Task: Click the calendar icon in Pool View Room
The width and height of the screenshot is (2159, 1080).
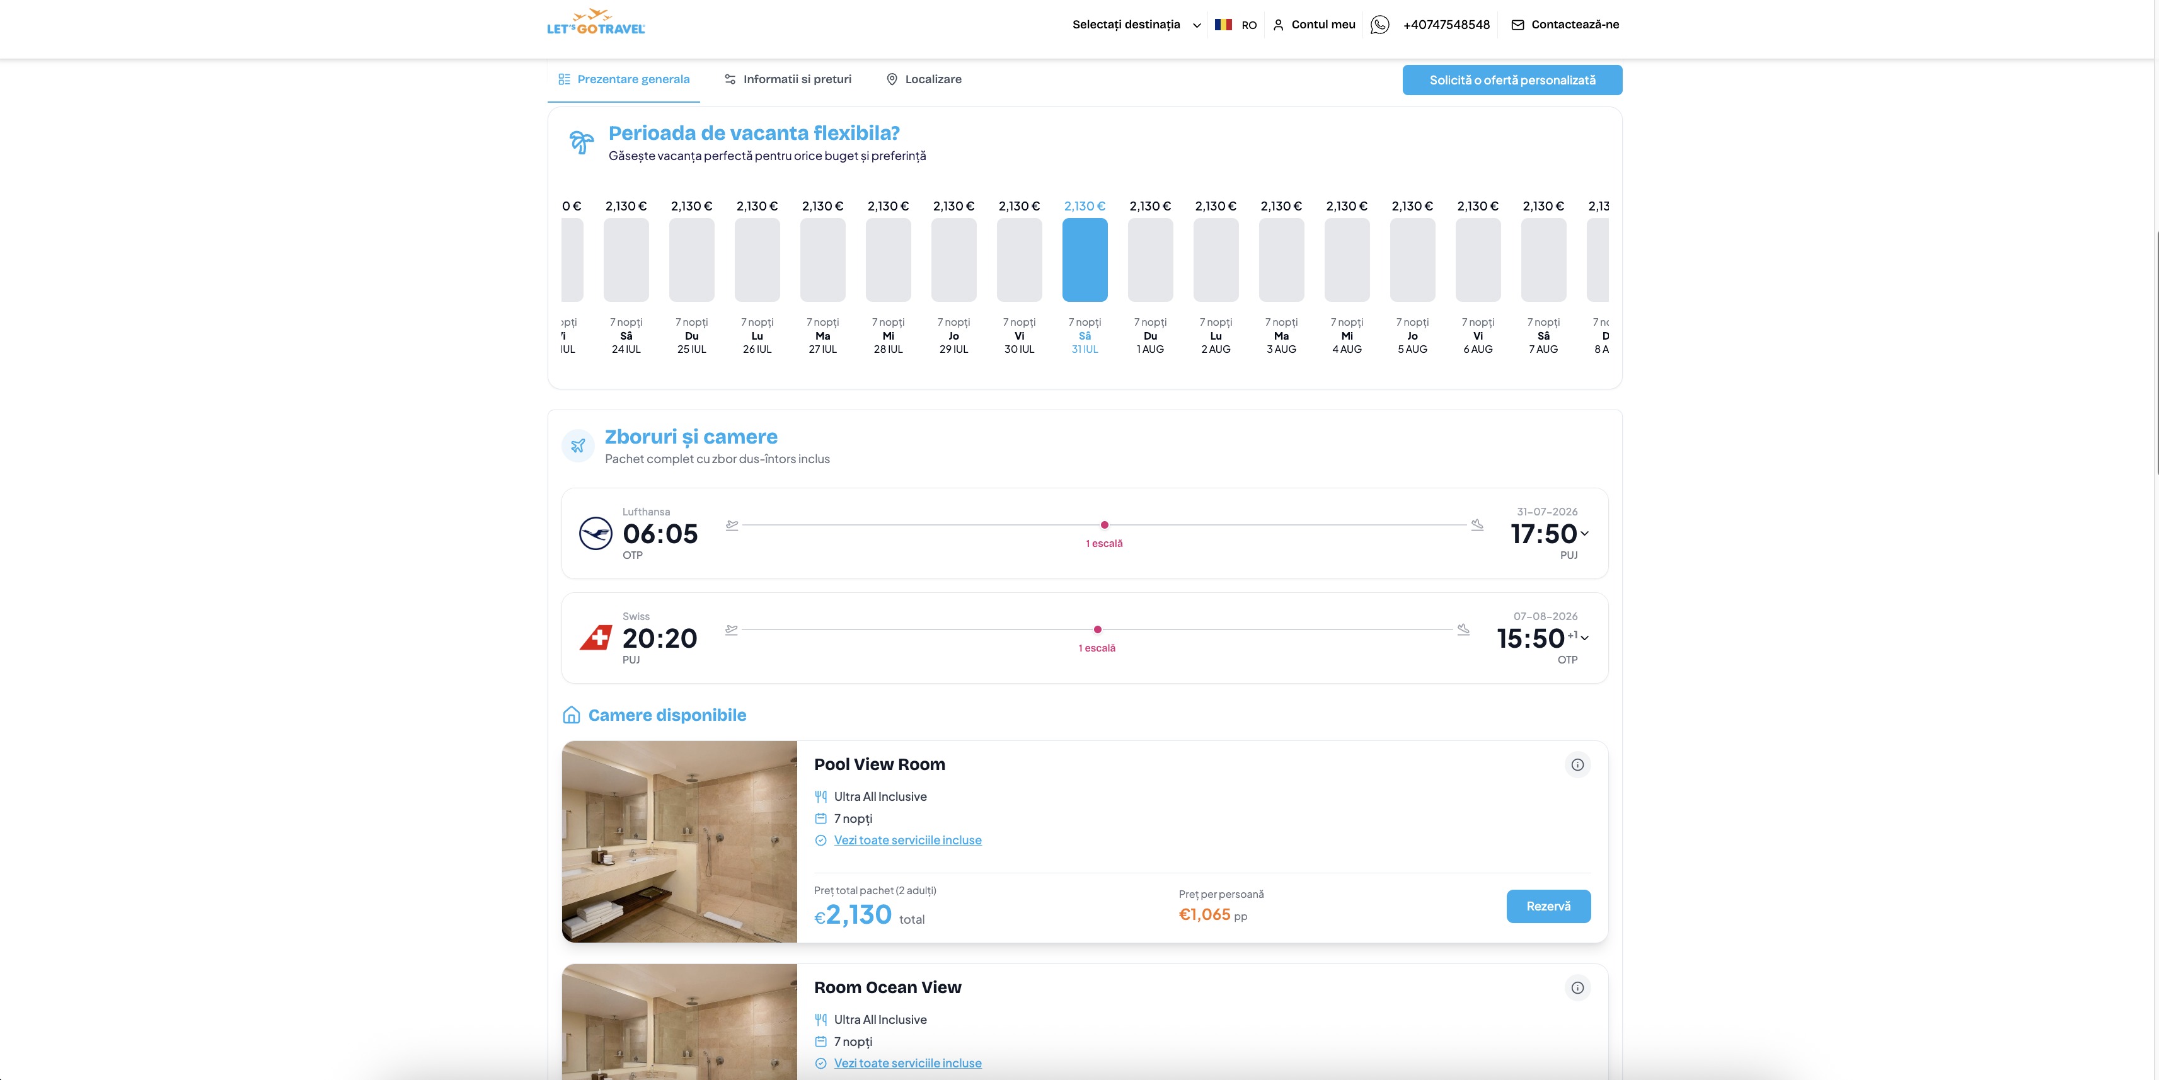Action: (x=820, y=819)
